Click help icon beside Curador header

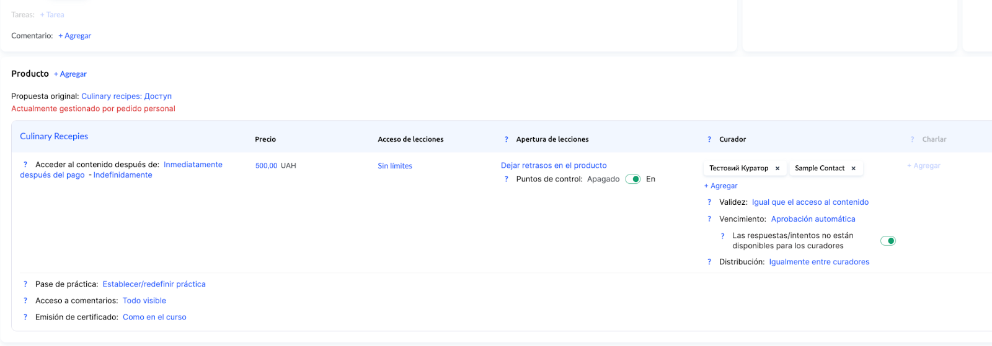[x=709, y=140]
